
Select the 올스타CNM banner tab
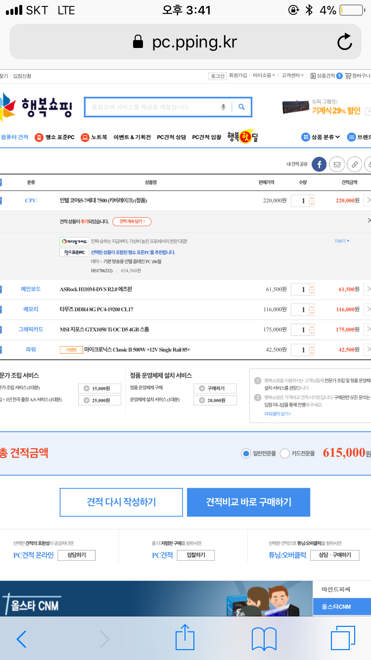(342, 607)
